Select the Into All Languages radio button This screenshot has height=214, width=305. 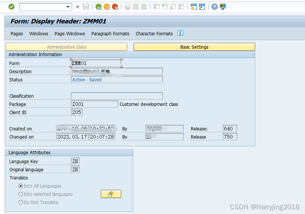pos(21,186)
